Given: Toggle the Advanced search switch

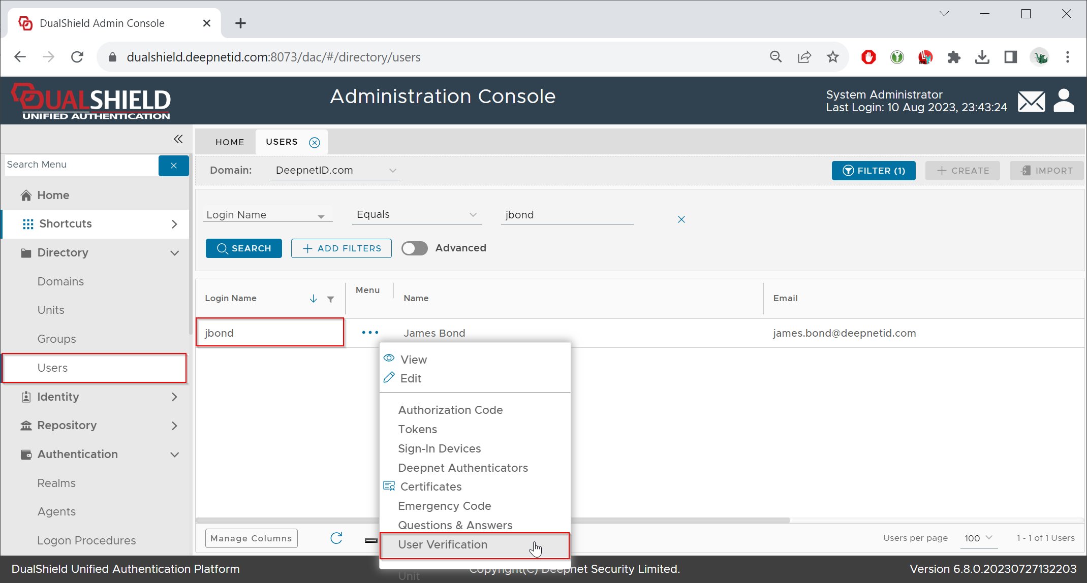Looking at the screenshot, I should (x=414, y=248).
